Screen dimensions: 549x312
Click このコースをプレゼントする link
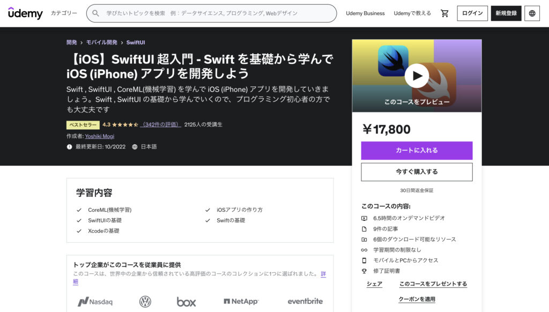pyautogui.click(x=433, y=284)
